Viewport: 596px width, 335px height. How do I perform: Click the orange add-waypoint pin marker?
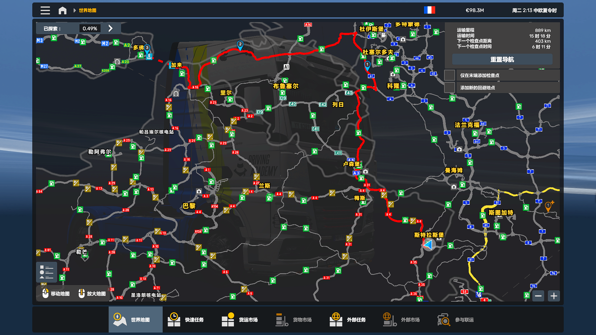[x=549, y=206]
